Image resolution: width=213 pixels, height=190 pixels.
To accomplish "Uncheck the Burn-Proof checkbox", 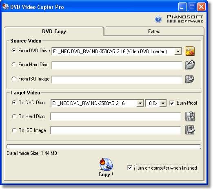I will [172, 103].
